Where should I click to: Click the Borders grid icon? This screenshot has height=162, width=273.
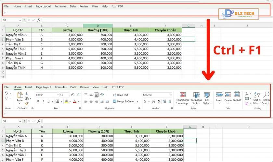[57, 101]
